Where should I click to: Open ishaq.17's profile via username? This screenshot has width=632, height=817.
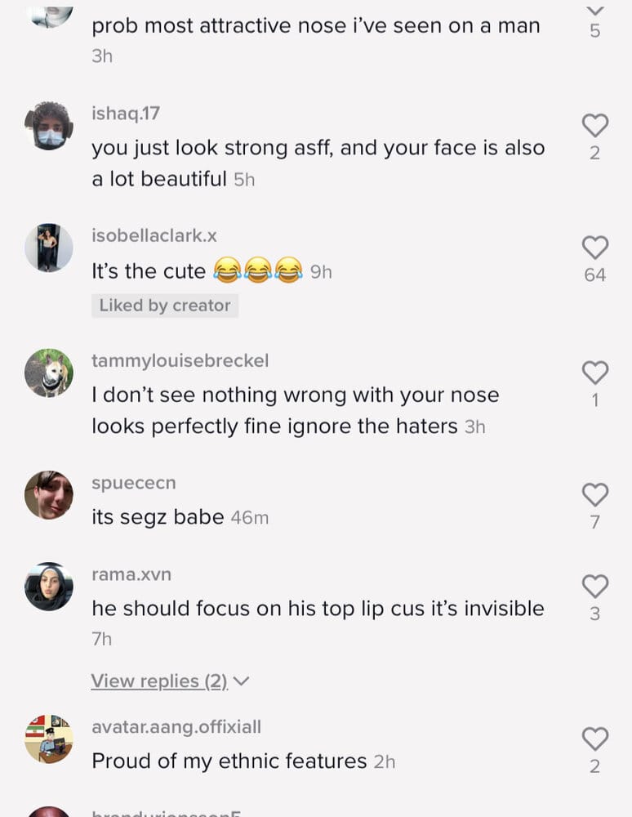(125, 113)
